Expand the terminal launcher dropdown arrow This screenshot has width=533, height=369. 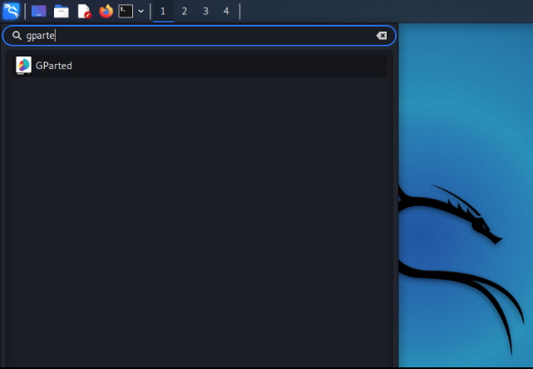click(x=141, y=11)
